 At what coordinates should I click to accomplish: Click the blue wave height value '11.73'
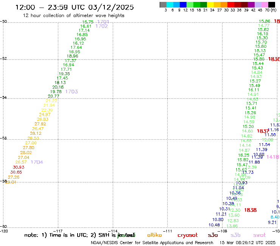click(248, 173)
